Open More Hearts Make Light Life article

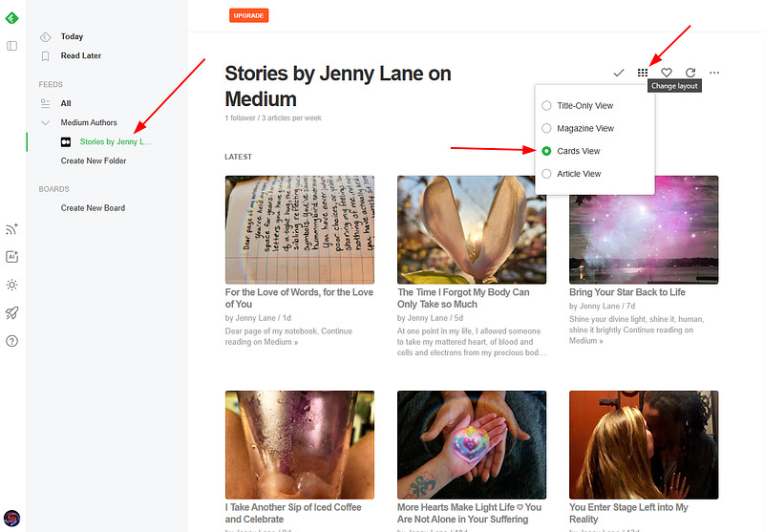(469, 513)
